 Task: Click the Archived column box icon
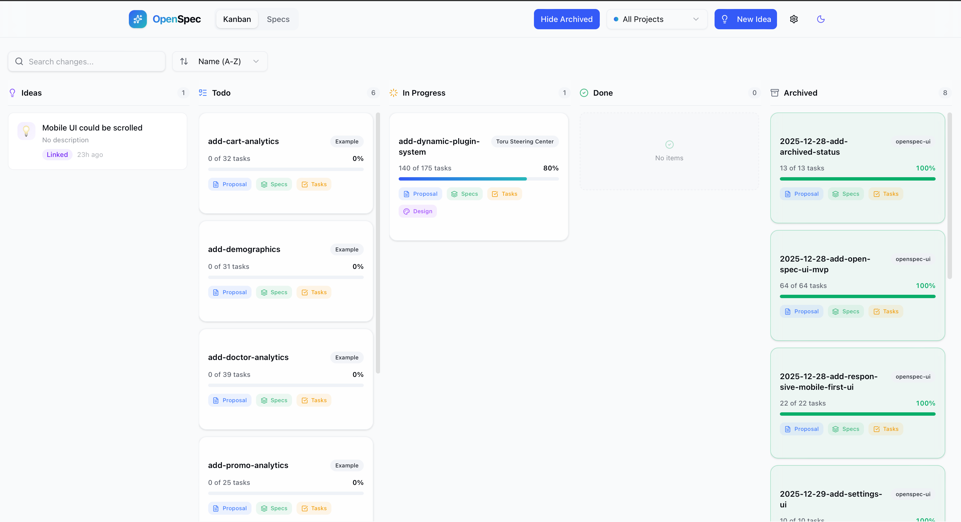coord(774,93)
